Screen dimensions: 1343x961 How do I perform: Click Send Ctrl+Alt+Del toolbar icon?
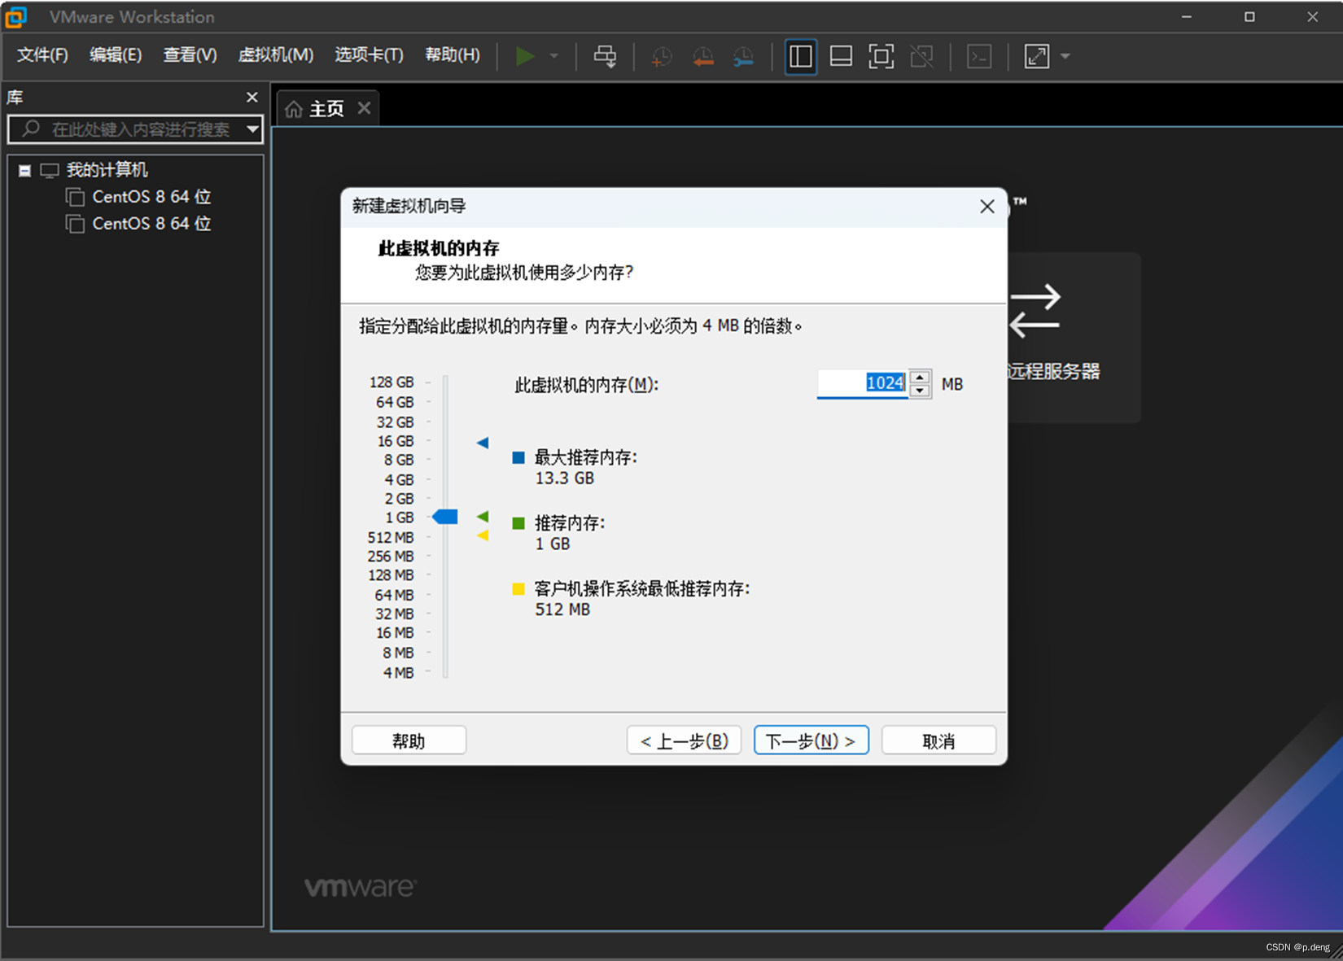[x=605, y=56]
